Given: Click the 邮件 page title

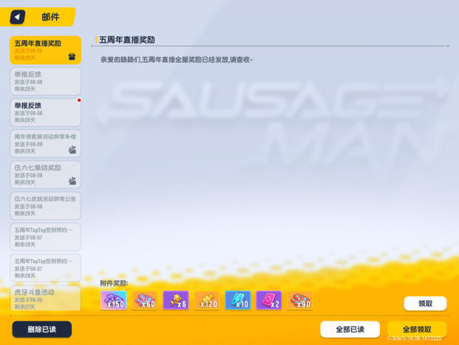Looking at the screenshot, I should tap(50, 17).
